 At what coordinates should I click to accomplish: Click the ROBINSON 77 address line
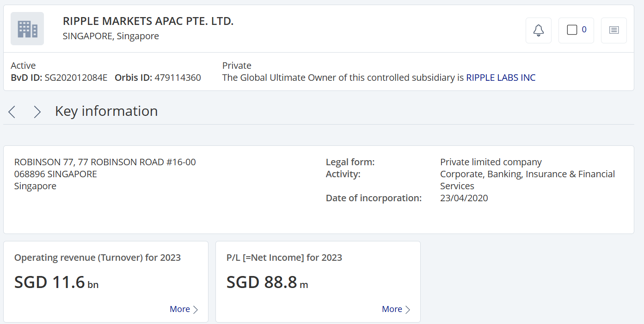[x=105, y=162]
